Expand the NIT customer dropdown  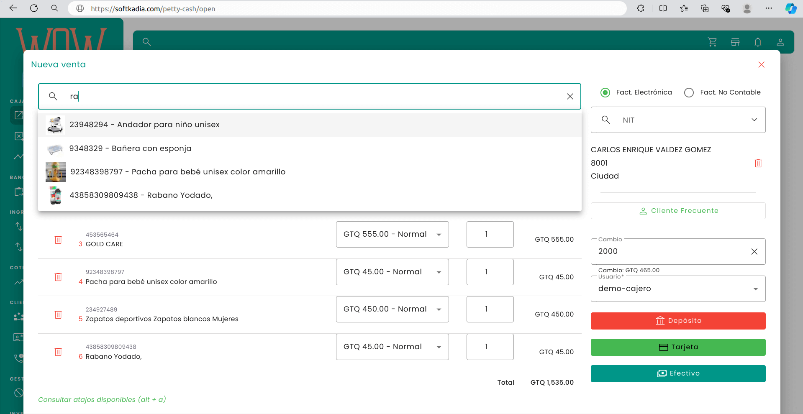754,120
